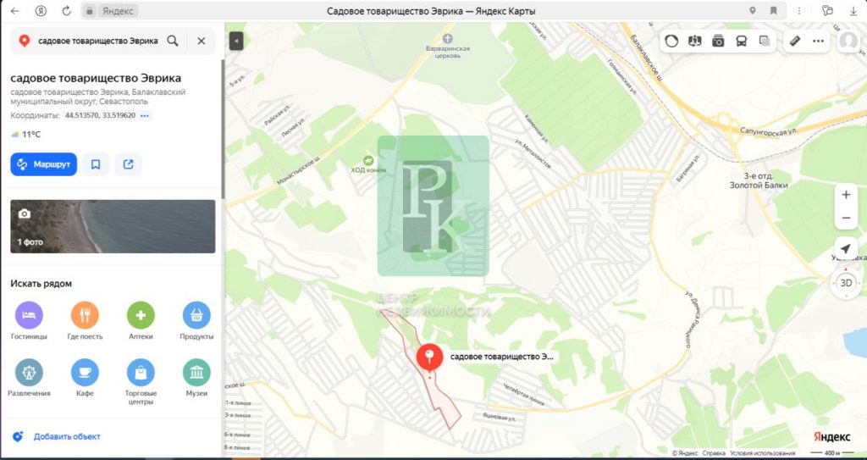The width and height of the screenshot is (867, 460).
Task: Open the 1 фото thumbnail
Action: 113,226
